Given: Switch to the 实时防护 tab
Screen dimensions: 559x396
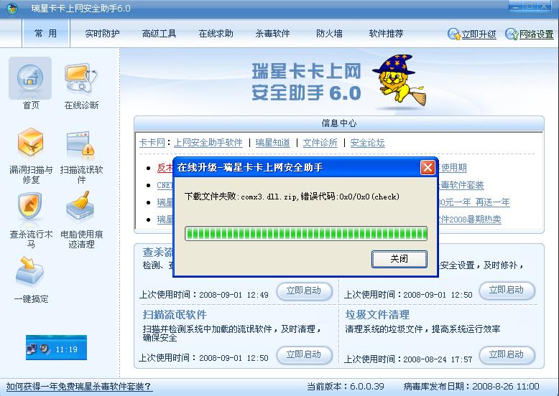Looking at the screenshot, I should pyautogui.click(x=102, y=34).
